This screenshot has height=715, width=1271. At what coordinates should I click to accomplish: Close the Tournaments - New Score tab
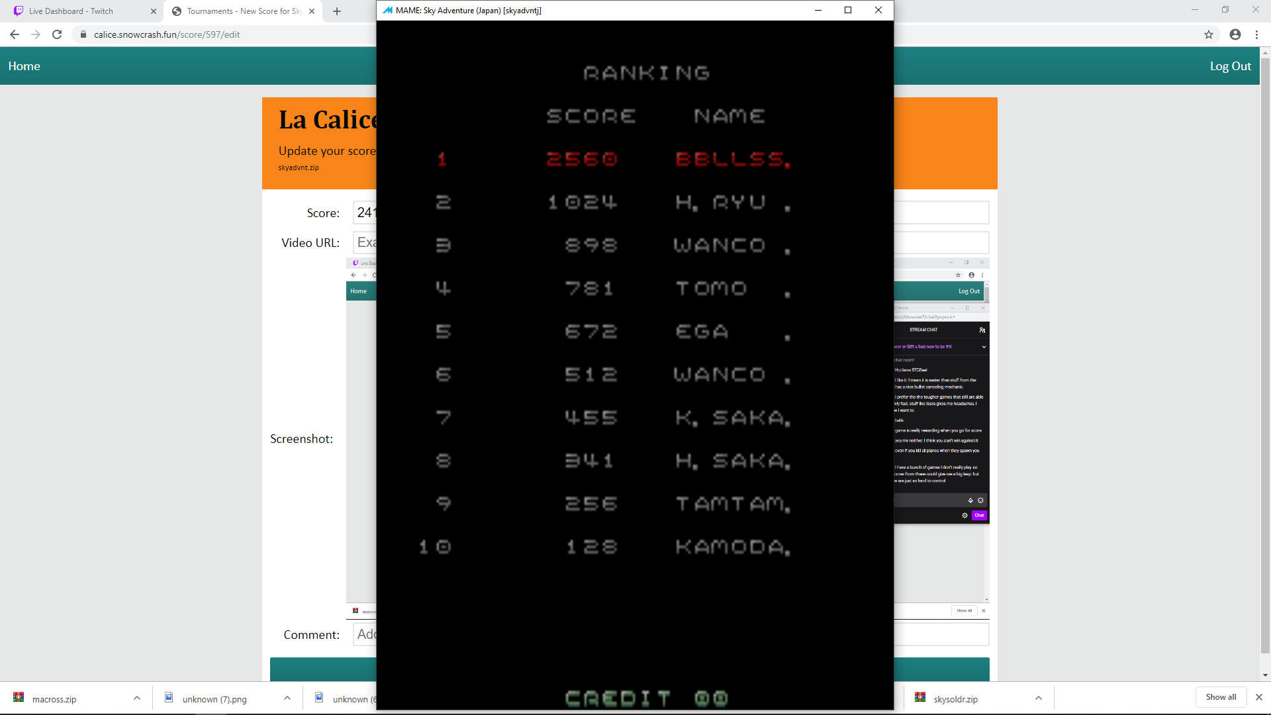pos(312,11)
